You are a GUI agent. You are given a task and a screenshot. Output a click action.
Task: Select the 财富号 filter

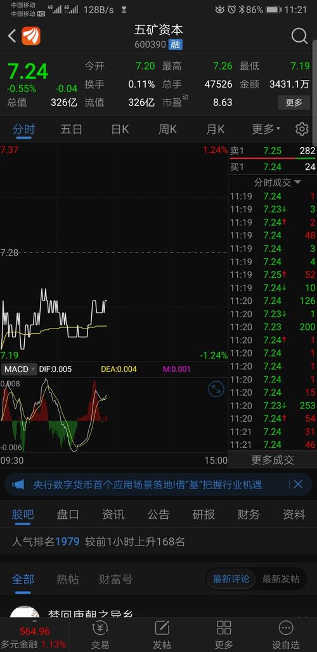point(115,579)
